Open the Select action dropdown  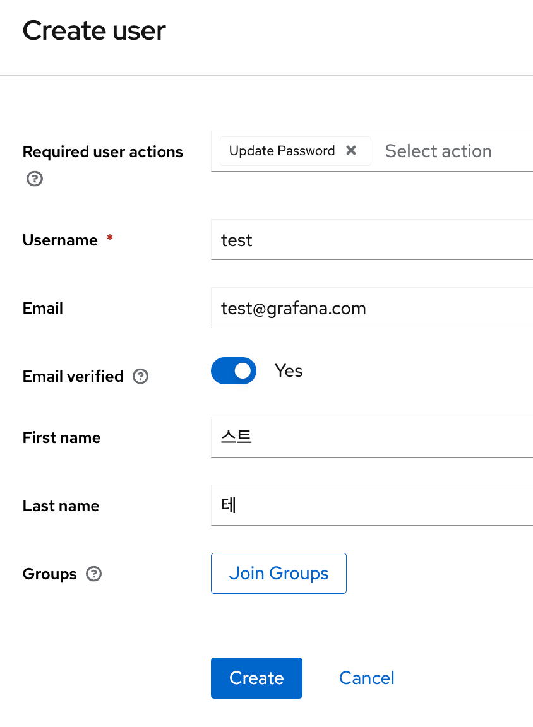point(438,151)
